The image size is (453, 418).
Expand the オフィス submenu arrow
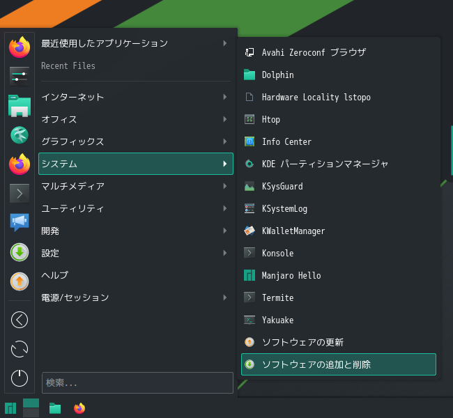point(225,119)
